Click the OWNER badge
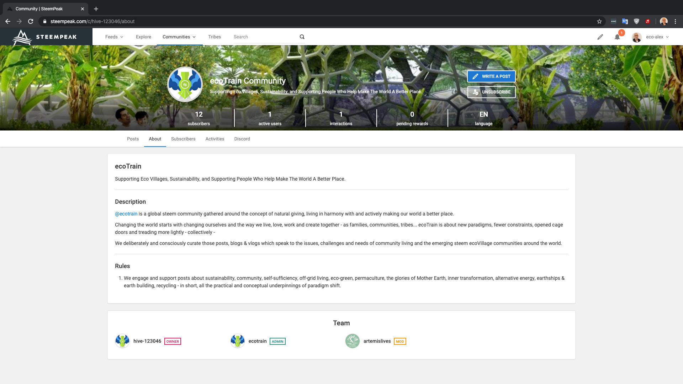Viewport: 683px width, 384px height. coord(173,341)
